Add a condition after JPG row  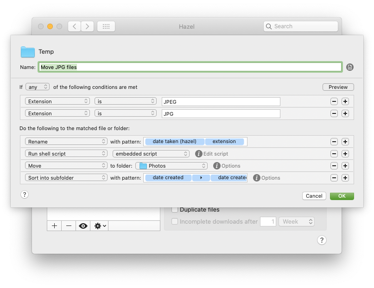coord(345,113)
